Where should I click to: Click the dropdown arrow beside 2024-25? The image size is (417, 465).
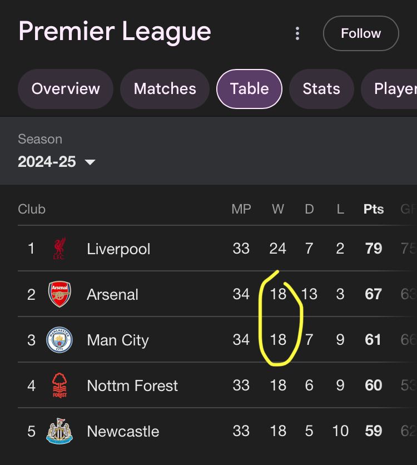(90, 162)
